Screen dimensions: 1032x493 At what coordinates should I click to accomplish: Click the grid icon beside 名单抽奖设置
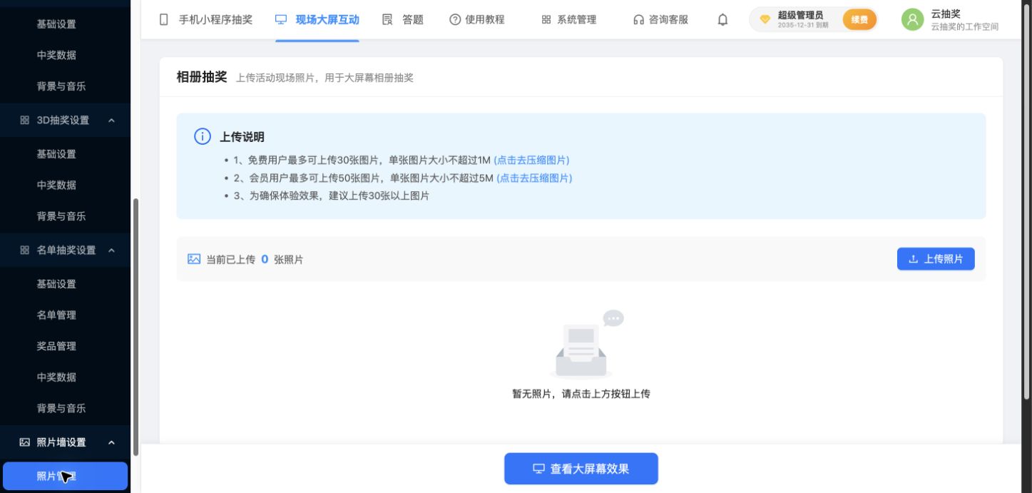point(25,250)
